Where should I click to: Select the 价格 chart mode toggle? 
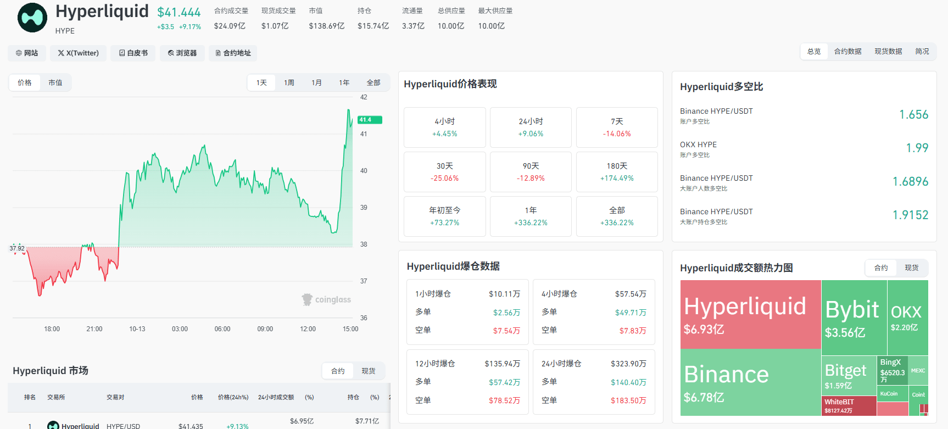pyautogui.click(x=25, y=83)
